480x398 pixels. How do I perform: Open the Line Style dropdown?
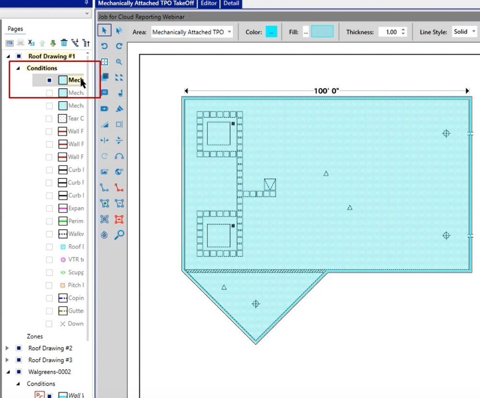coord(464,32)
